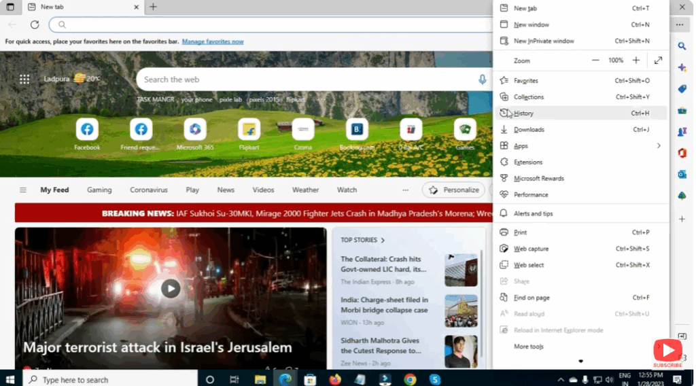
Task: Open a new tab with plus button
Action: [153, 7]
